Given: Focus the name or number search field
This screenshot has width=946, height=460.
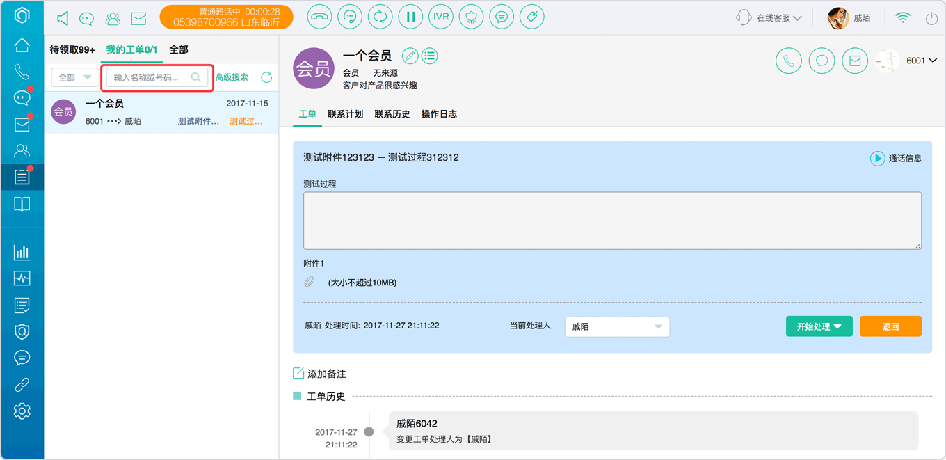Looking at the screenshot, I should pyautogui.click(x=157, y=77).
